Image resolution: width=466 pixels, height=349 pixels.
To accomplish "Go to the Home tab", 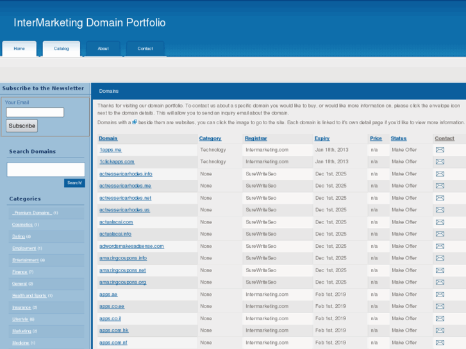I will point(19,49).
